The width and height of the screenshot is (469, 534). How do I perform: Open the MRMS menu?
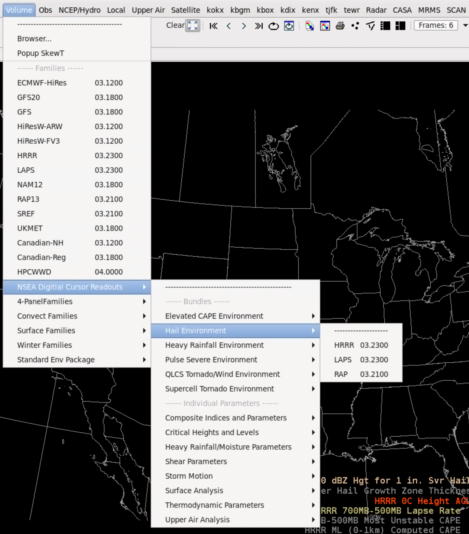coord(429,10)
